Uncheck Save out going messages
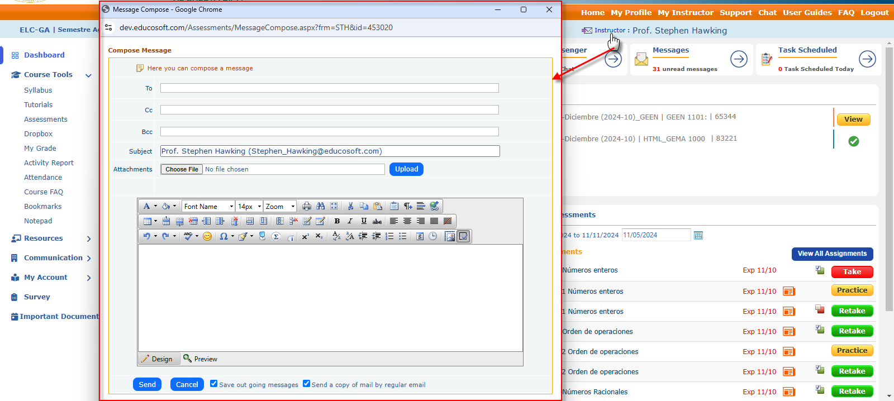This screenshot has width=894, height=401. [x=213, y=384]
